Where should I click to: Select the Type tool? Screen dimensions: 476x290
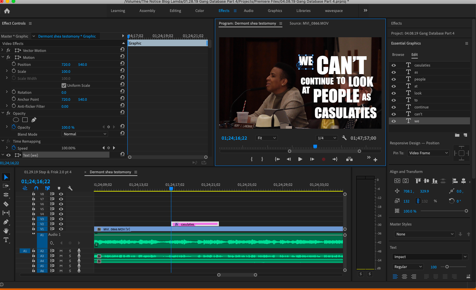6,240
